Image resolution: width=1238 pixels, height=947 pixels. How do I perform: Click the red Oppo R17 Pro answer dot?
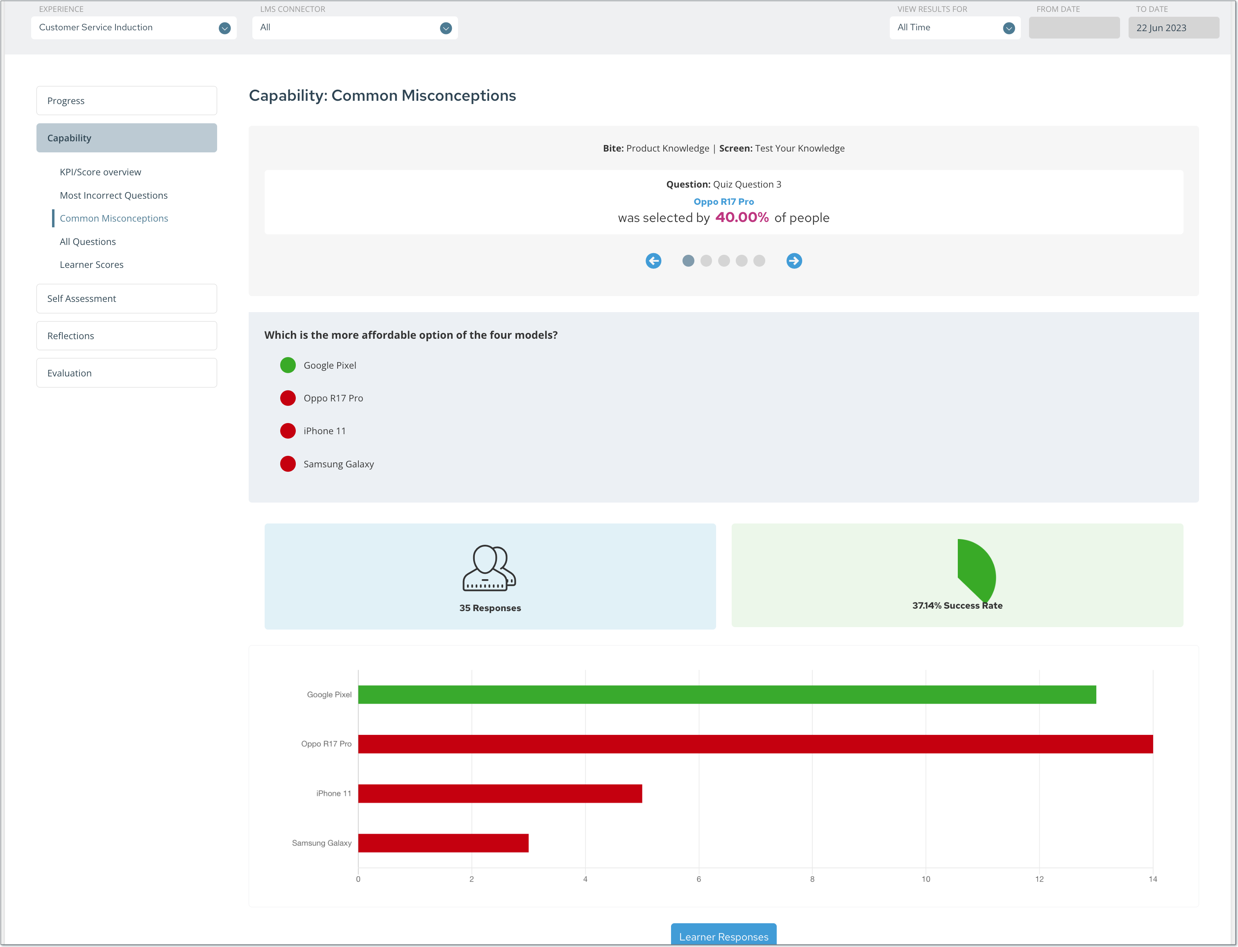click(288, 398)
